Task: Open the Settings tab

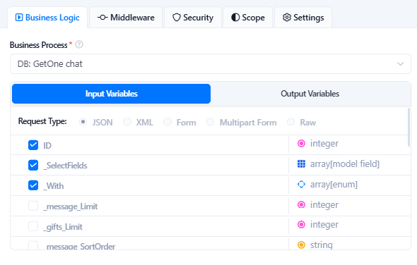Action: tap(303, 18)
